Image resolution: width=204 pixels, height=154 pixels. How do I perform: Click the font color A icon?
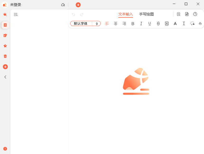click(x=175, y=23)
